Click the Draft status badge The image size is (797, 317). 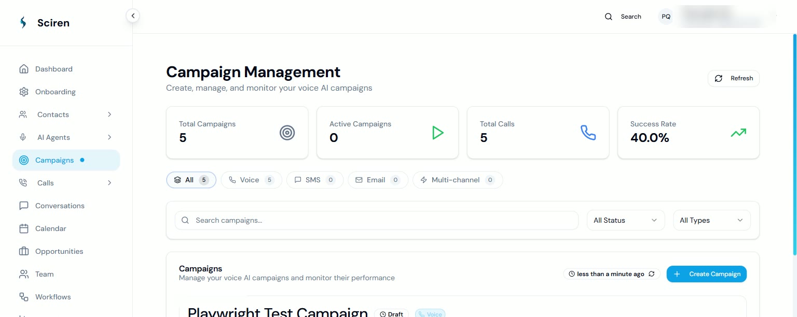click(392, 313)
